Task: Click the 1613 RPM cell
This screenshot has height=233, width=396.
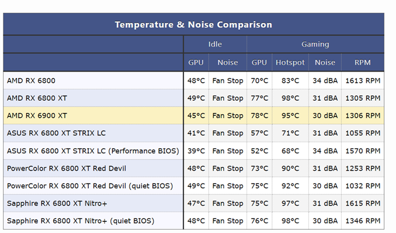Action: [363, 80]
